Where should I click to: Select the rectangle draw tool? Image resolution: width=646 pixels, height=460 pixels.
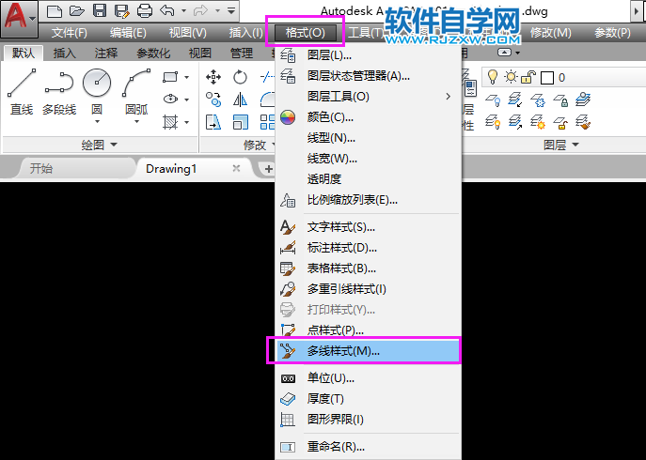pyautogui.click(x=170, y=77)
